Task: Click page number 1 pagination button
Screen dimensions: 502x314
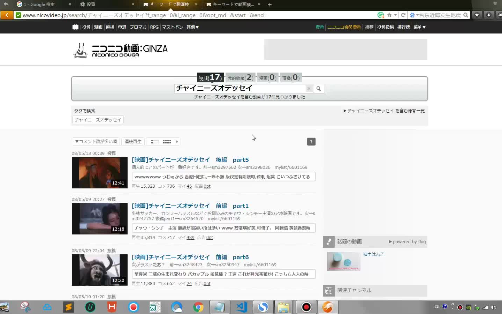Action: pyautogui.click(x=311, y=142)
